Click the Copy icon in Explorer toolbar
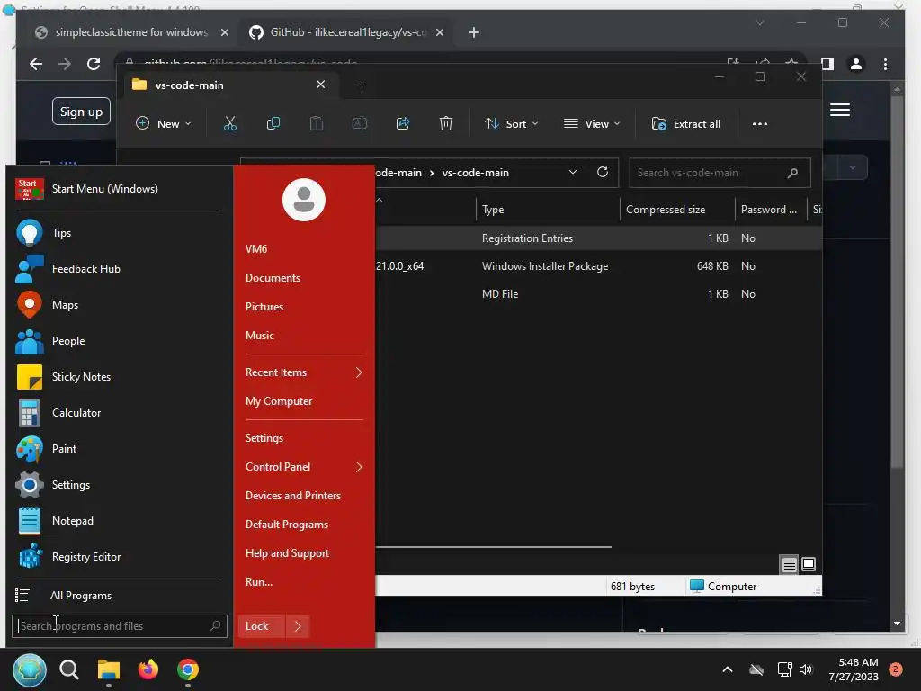Screen dimensions: 921x691 (x=273, y=124)
